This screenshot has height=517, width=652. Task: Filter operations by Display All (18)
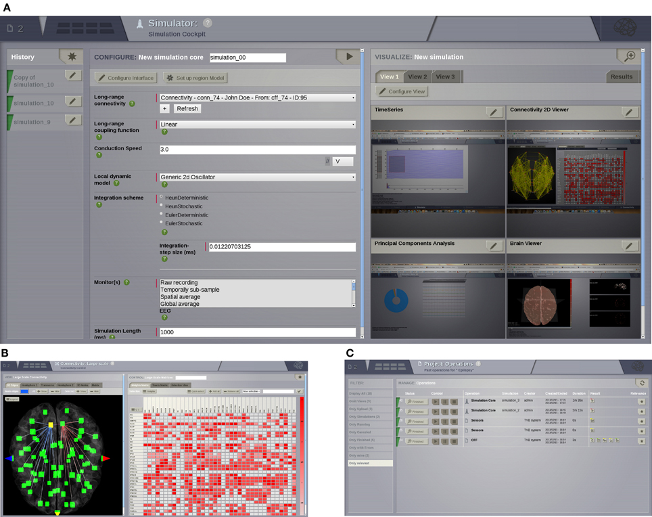pyautogui.click(x=371, y=393)
